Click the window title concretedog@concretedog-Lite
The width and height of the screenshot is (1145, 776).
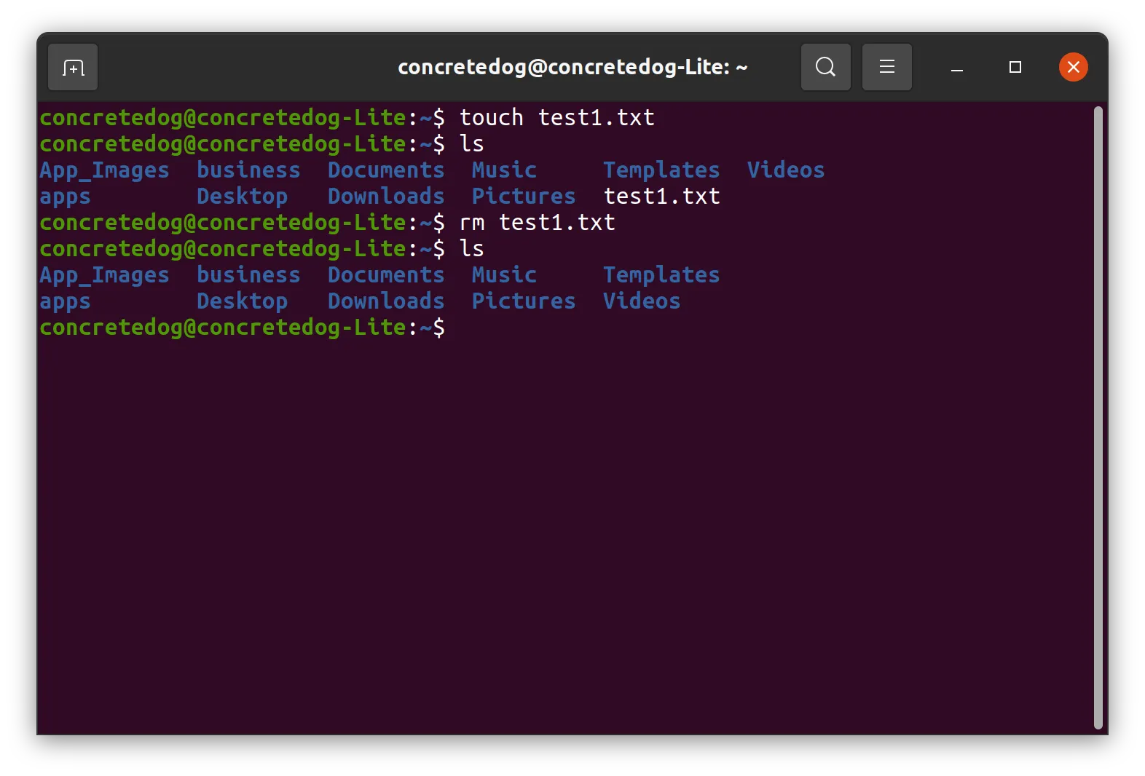572,67
